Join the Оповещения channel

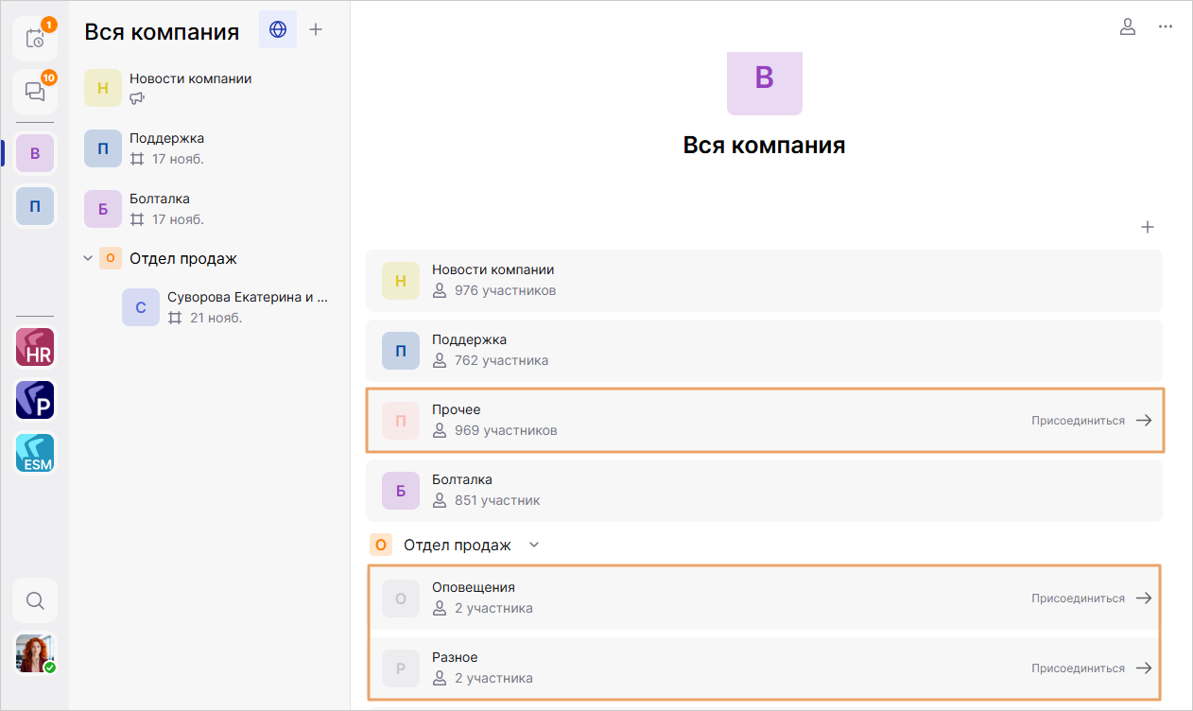pos(1091,598)
